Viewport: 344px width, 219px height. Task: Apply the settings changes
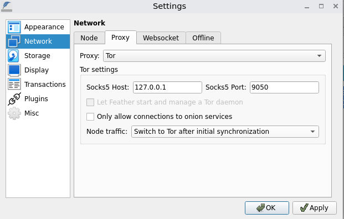click(x=315, y=208)
